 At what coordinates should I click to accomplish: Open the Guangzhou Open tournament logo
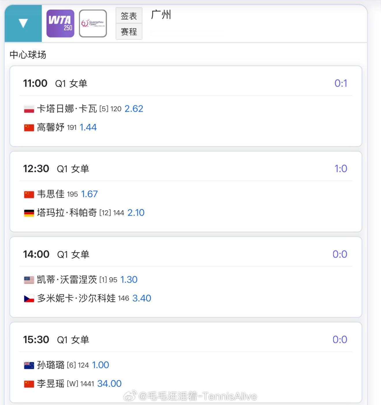point(93,23)
